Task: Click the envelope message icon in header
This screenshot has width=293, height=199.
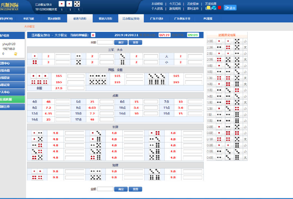Action: tap(214, 7)
